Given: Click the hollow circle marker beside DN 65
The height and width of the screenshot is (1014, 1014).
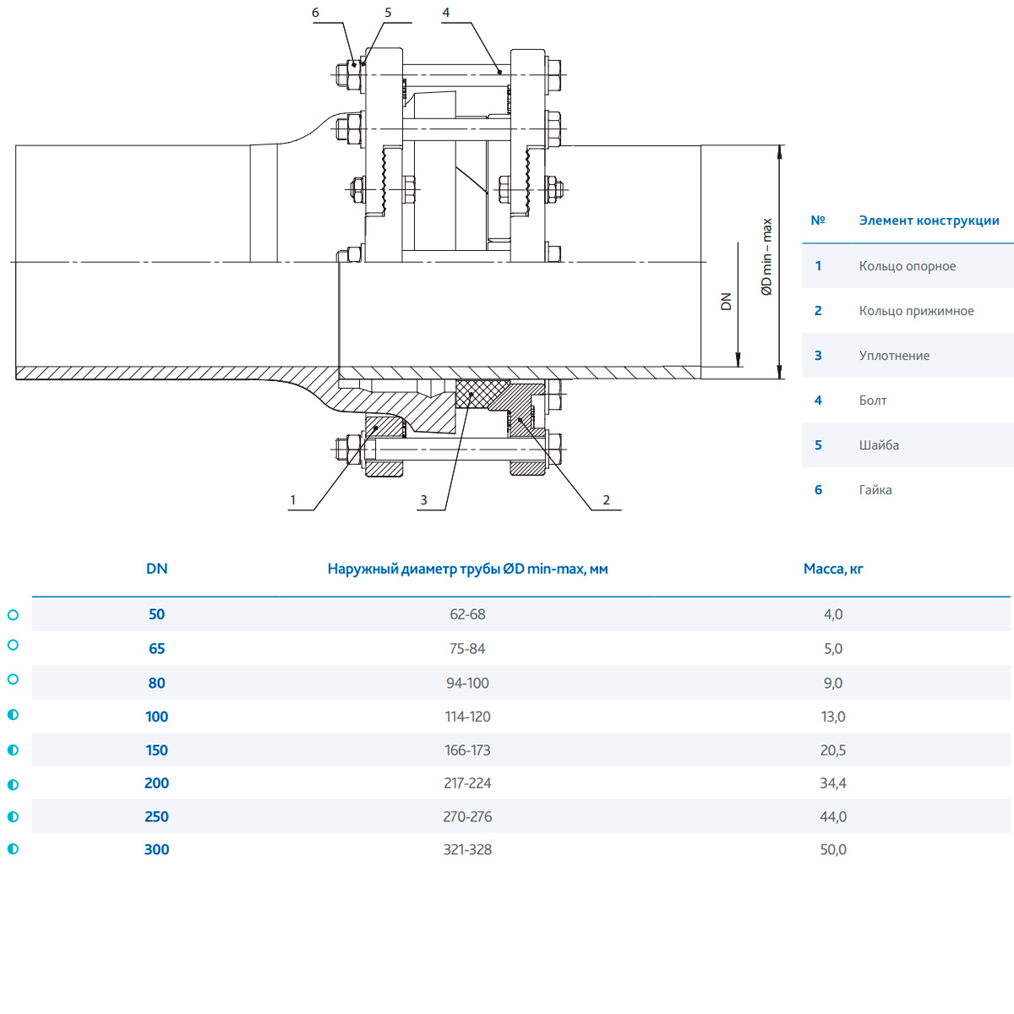Looking at the screenshot, I should tap(13, 646).
